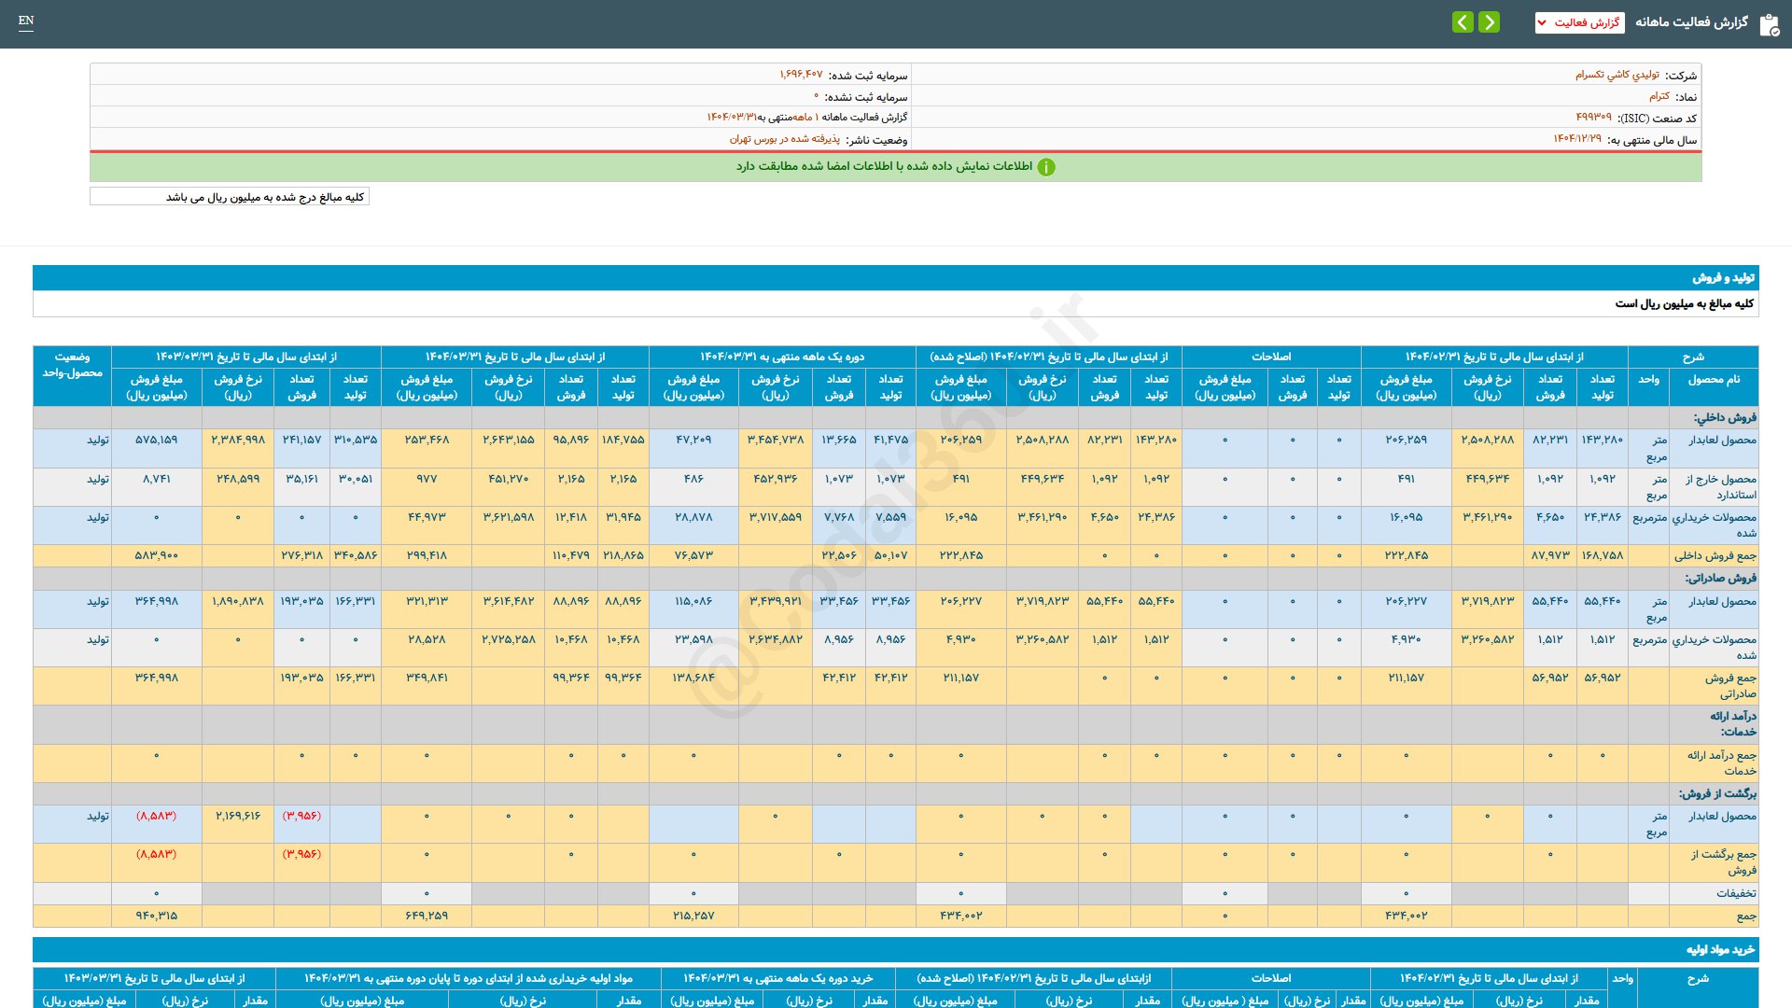Select the domestic total cell 299,418
The height and width of the screenshot is (1008, 1792).
[x=427, y=556]
